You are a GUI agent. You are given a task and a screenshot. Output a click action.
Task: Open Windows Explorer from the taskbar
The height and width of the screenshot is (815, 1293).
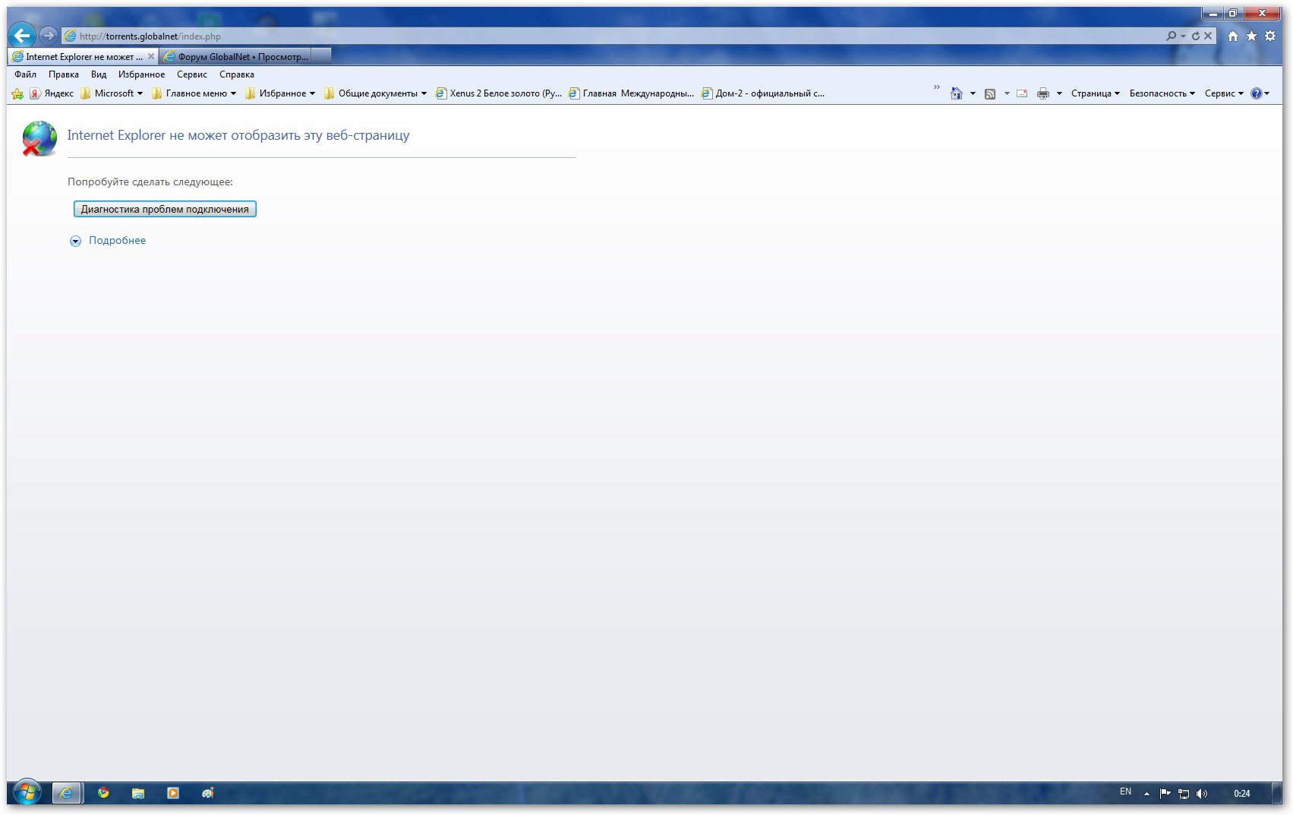[x=138, y=793]
